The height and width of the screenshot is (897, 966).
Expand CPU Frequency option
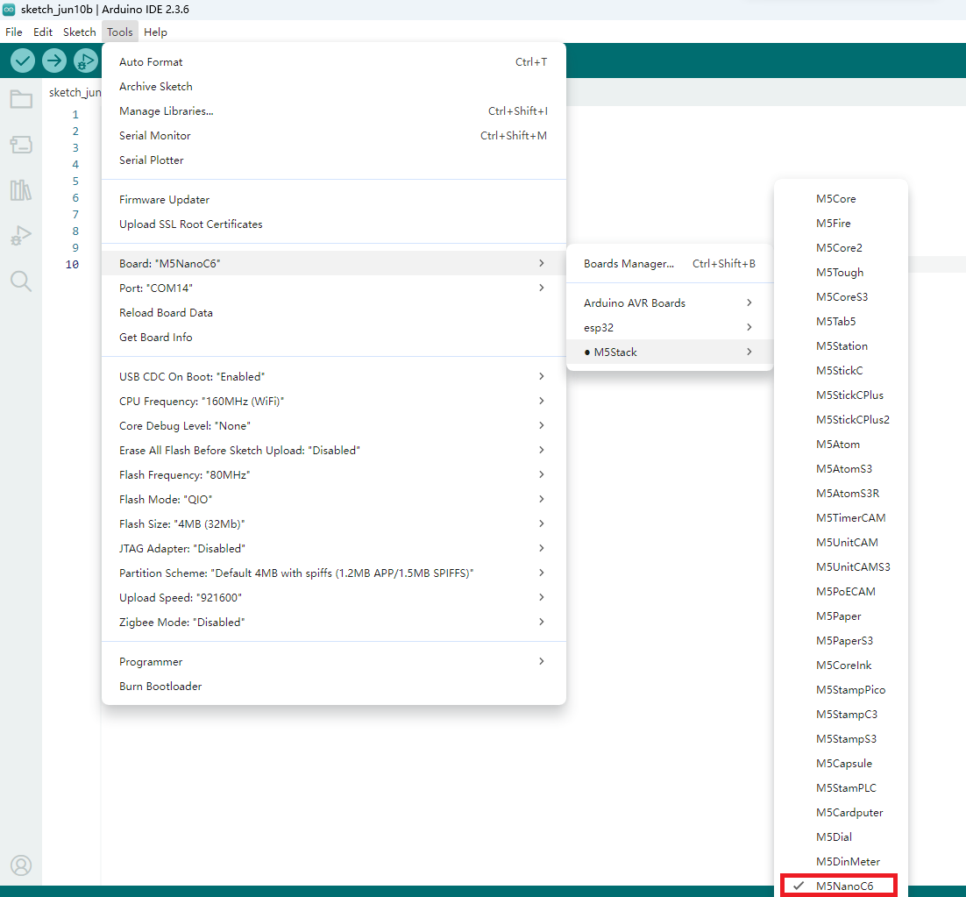(x=333, y=402)
